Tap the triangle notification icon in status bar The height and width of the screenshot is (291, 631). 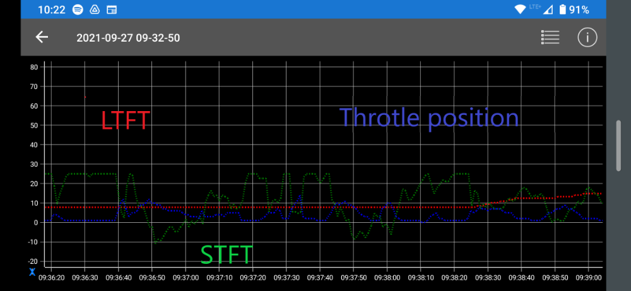[95, 9]
